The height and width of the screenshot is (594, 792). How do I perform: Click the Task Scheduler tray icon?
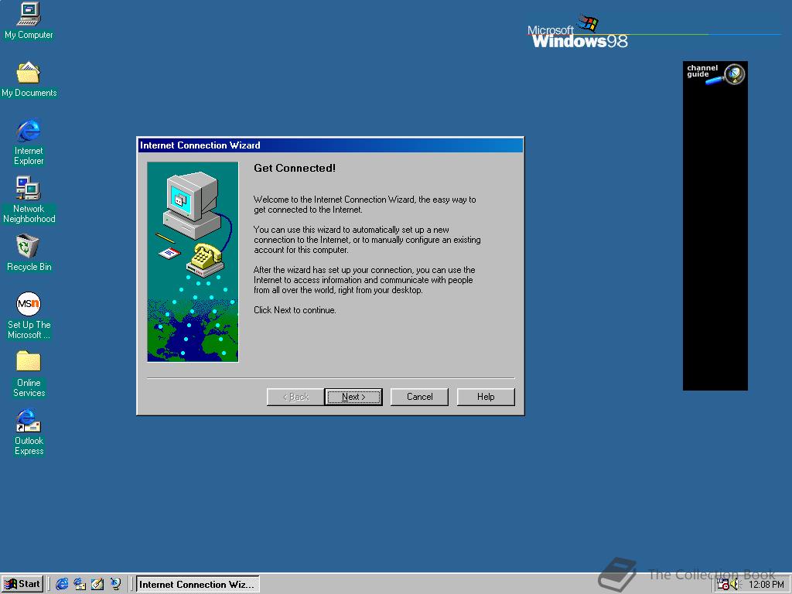[x=723, y=585]
